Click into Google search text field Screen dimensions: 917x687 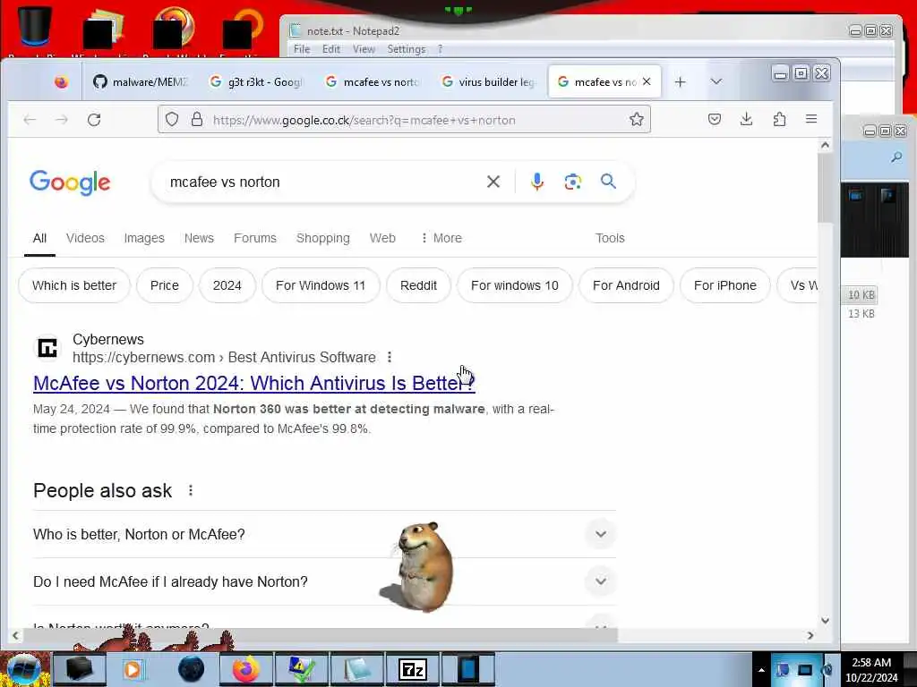point(321,182)
